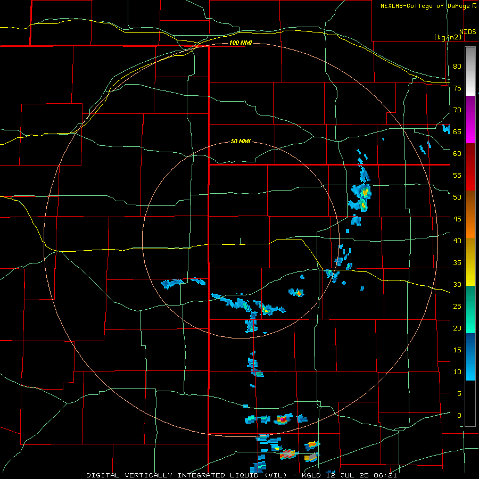Select the 45 value on the scale
The width and height of the screenshot is (479, 479).
coord(457,219)
